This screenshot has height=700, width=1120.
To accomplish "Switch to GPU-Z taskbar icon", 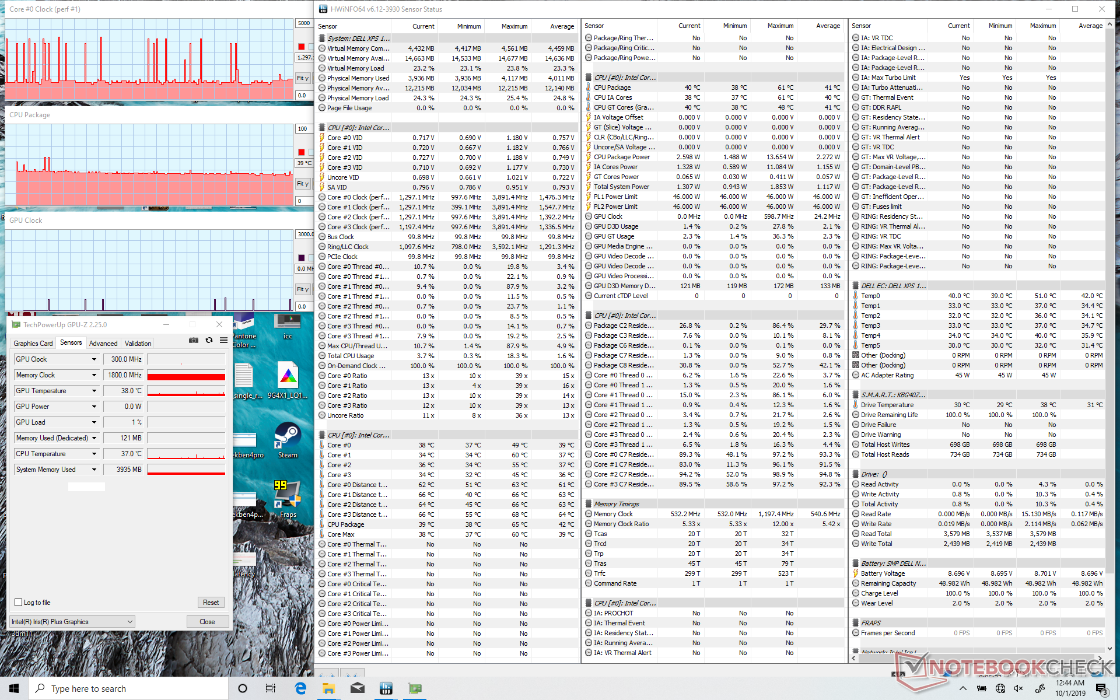I will pyautogui.click(x=415, y=688).
